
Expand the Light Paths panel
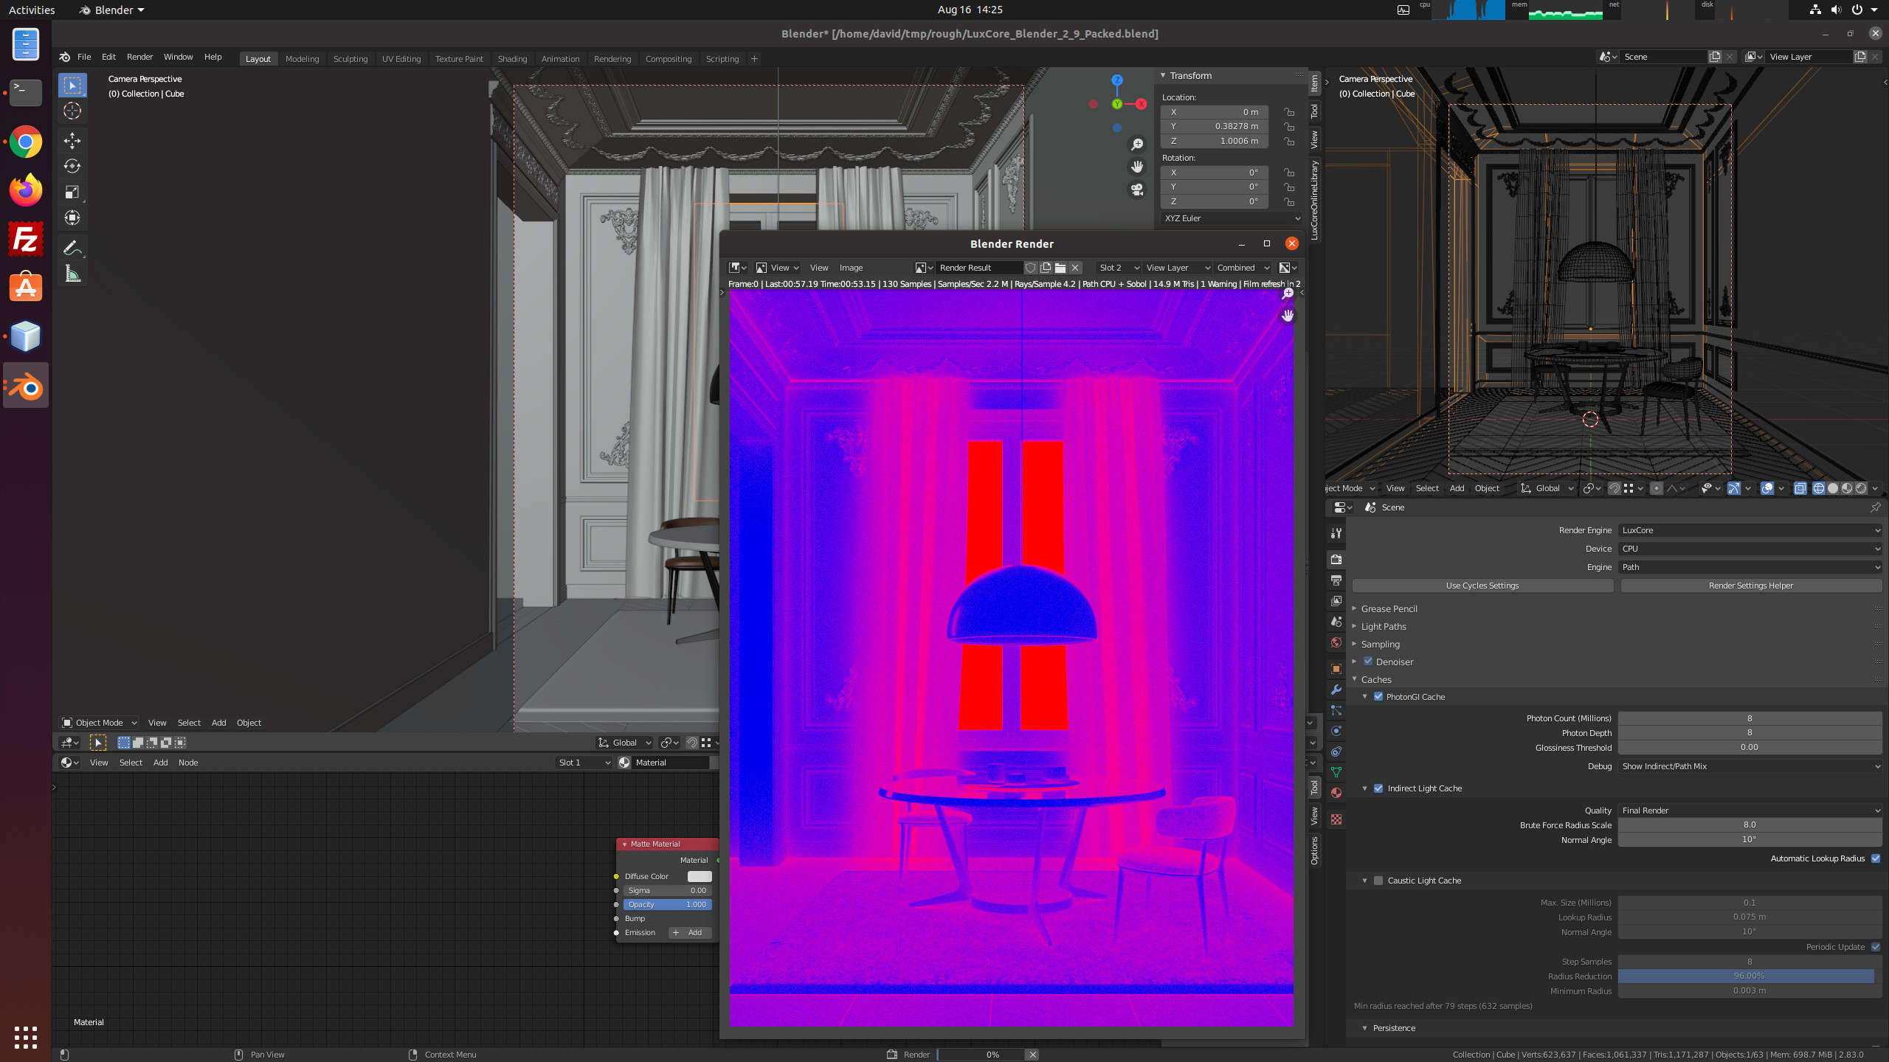pyautogui.click(x=1383, y=626)
